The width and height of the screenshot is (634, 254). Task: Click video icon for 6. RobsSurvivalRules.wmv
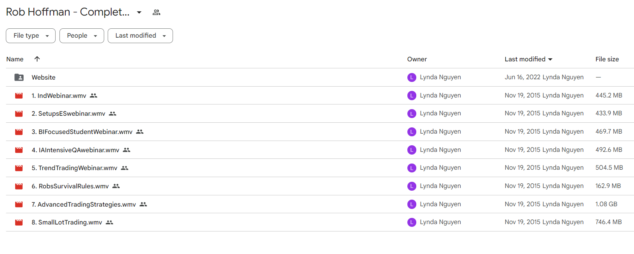19,186
